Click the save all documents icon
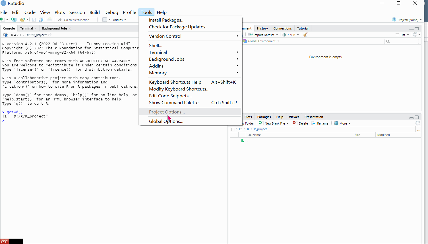 point(41,20)
